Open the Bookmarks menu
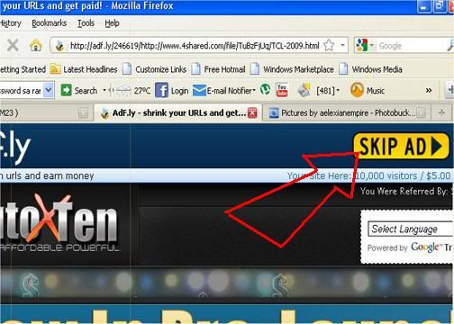 click(x=50, y=23)
